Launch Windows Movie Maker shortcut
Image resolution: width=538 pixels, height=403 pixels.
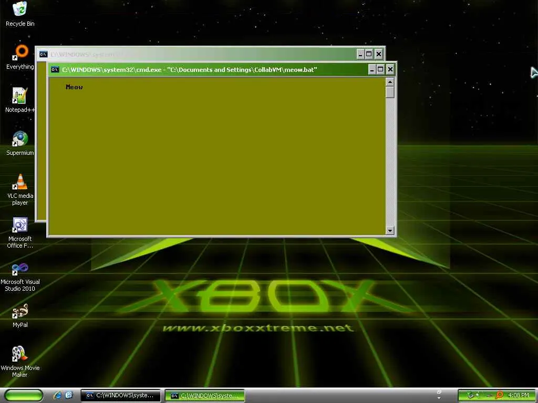[20, 362]
